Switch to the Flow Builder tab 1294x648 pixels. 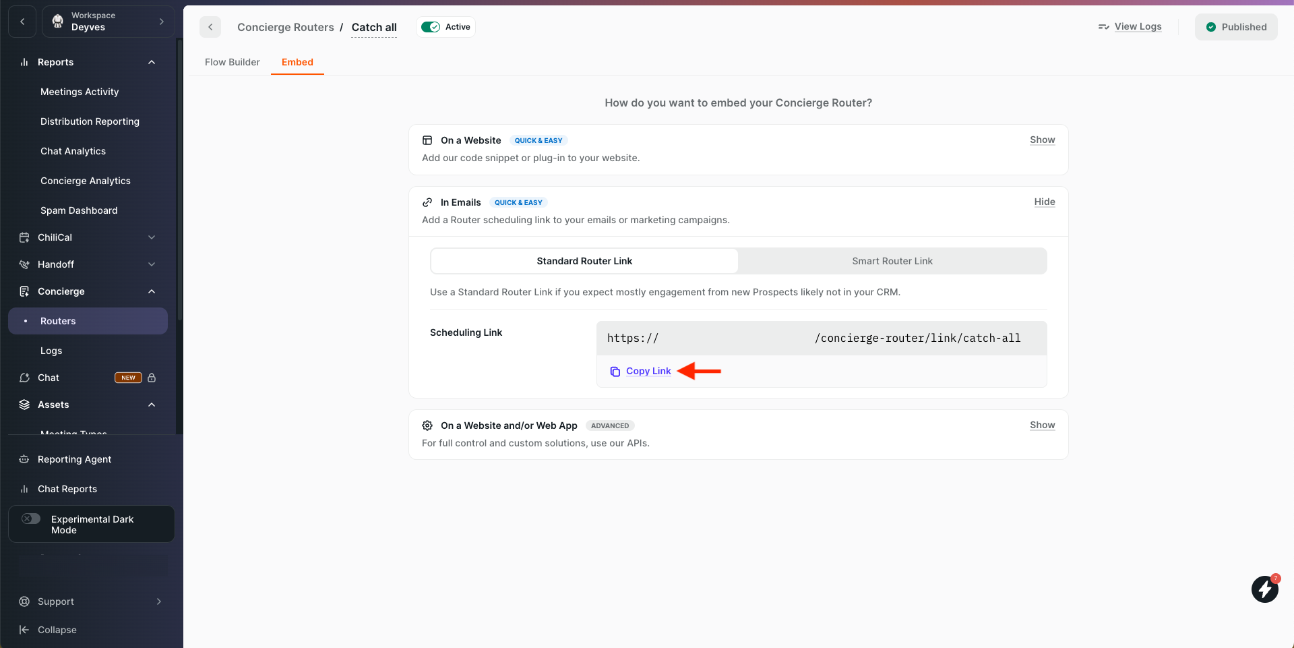[232, 62]
